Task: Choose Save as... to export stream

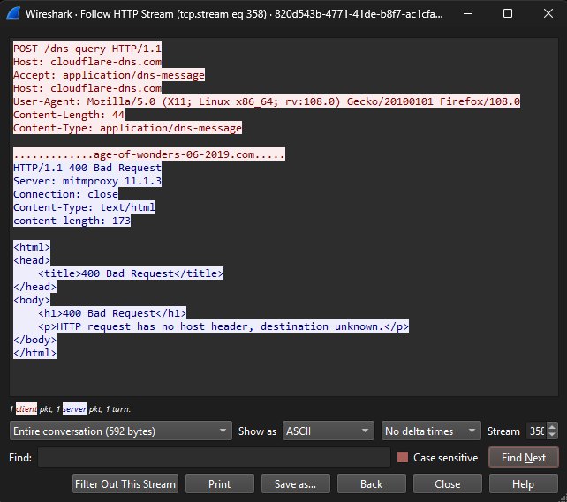Action: pyautogui.click(x=295, y=484)
